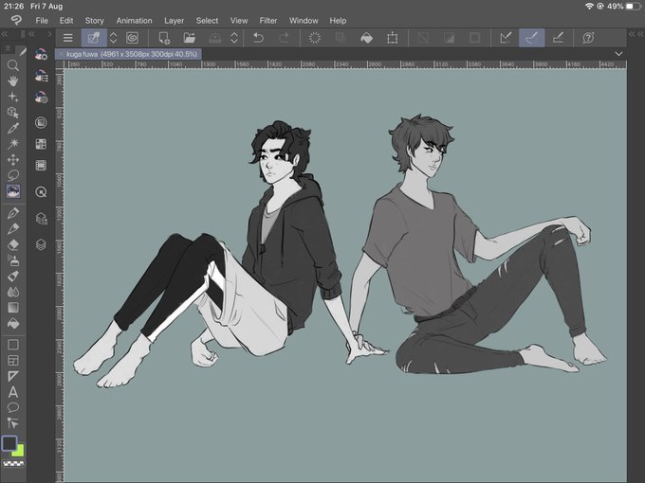Select the Blend droplets tool
This screenshot has width=645, height=483.
click(x=13, y=292)
